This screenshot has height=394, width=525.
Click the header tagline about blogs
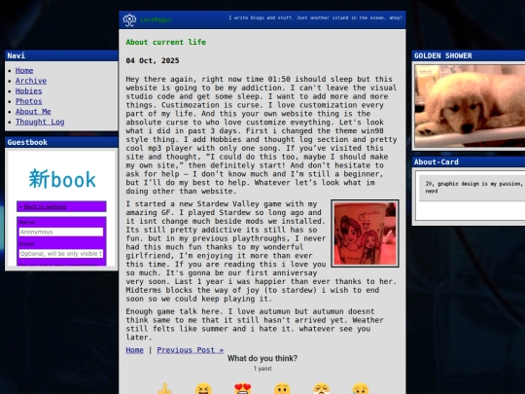[x=315, y=18]
